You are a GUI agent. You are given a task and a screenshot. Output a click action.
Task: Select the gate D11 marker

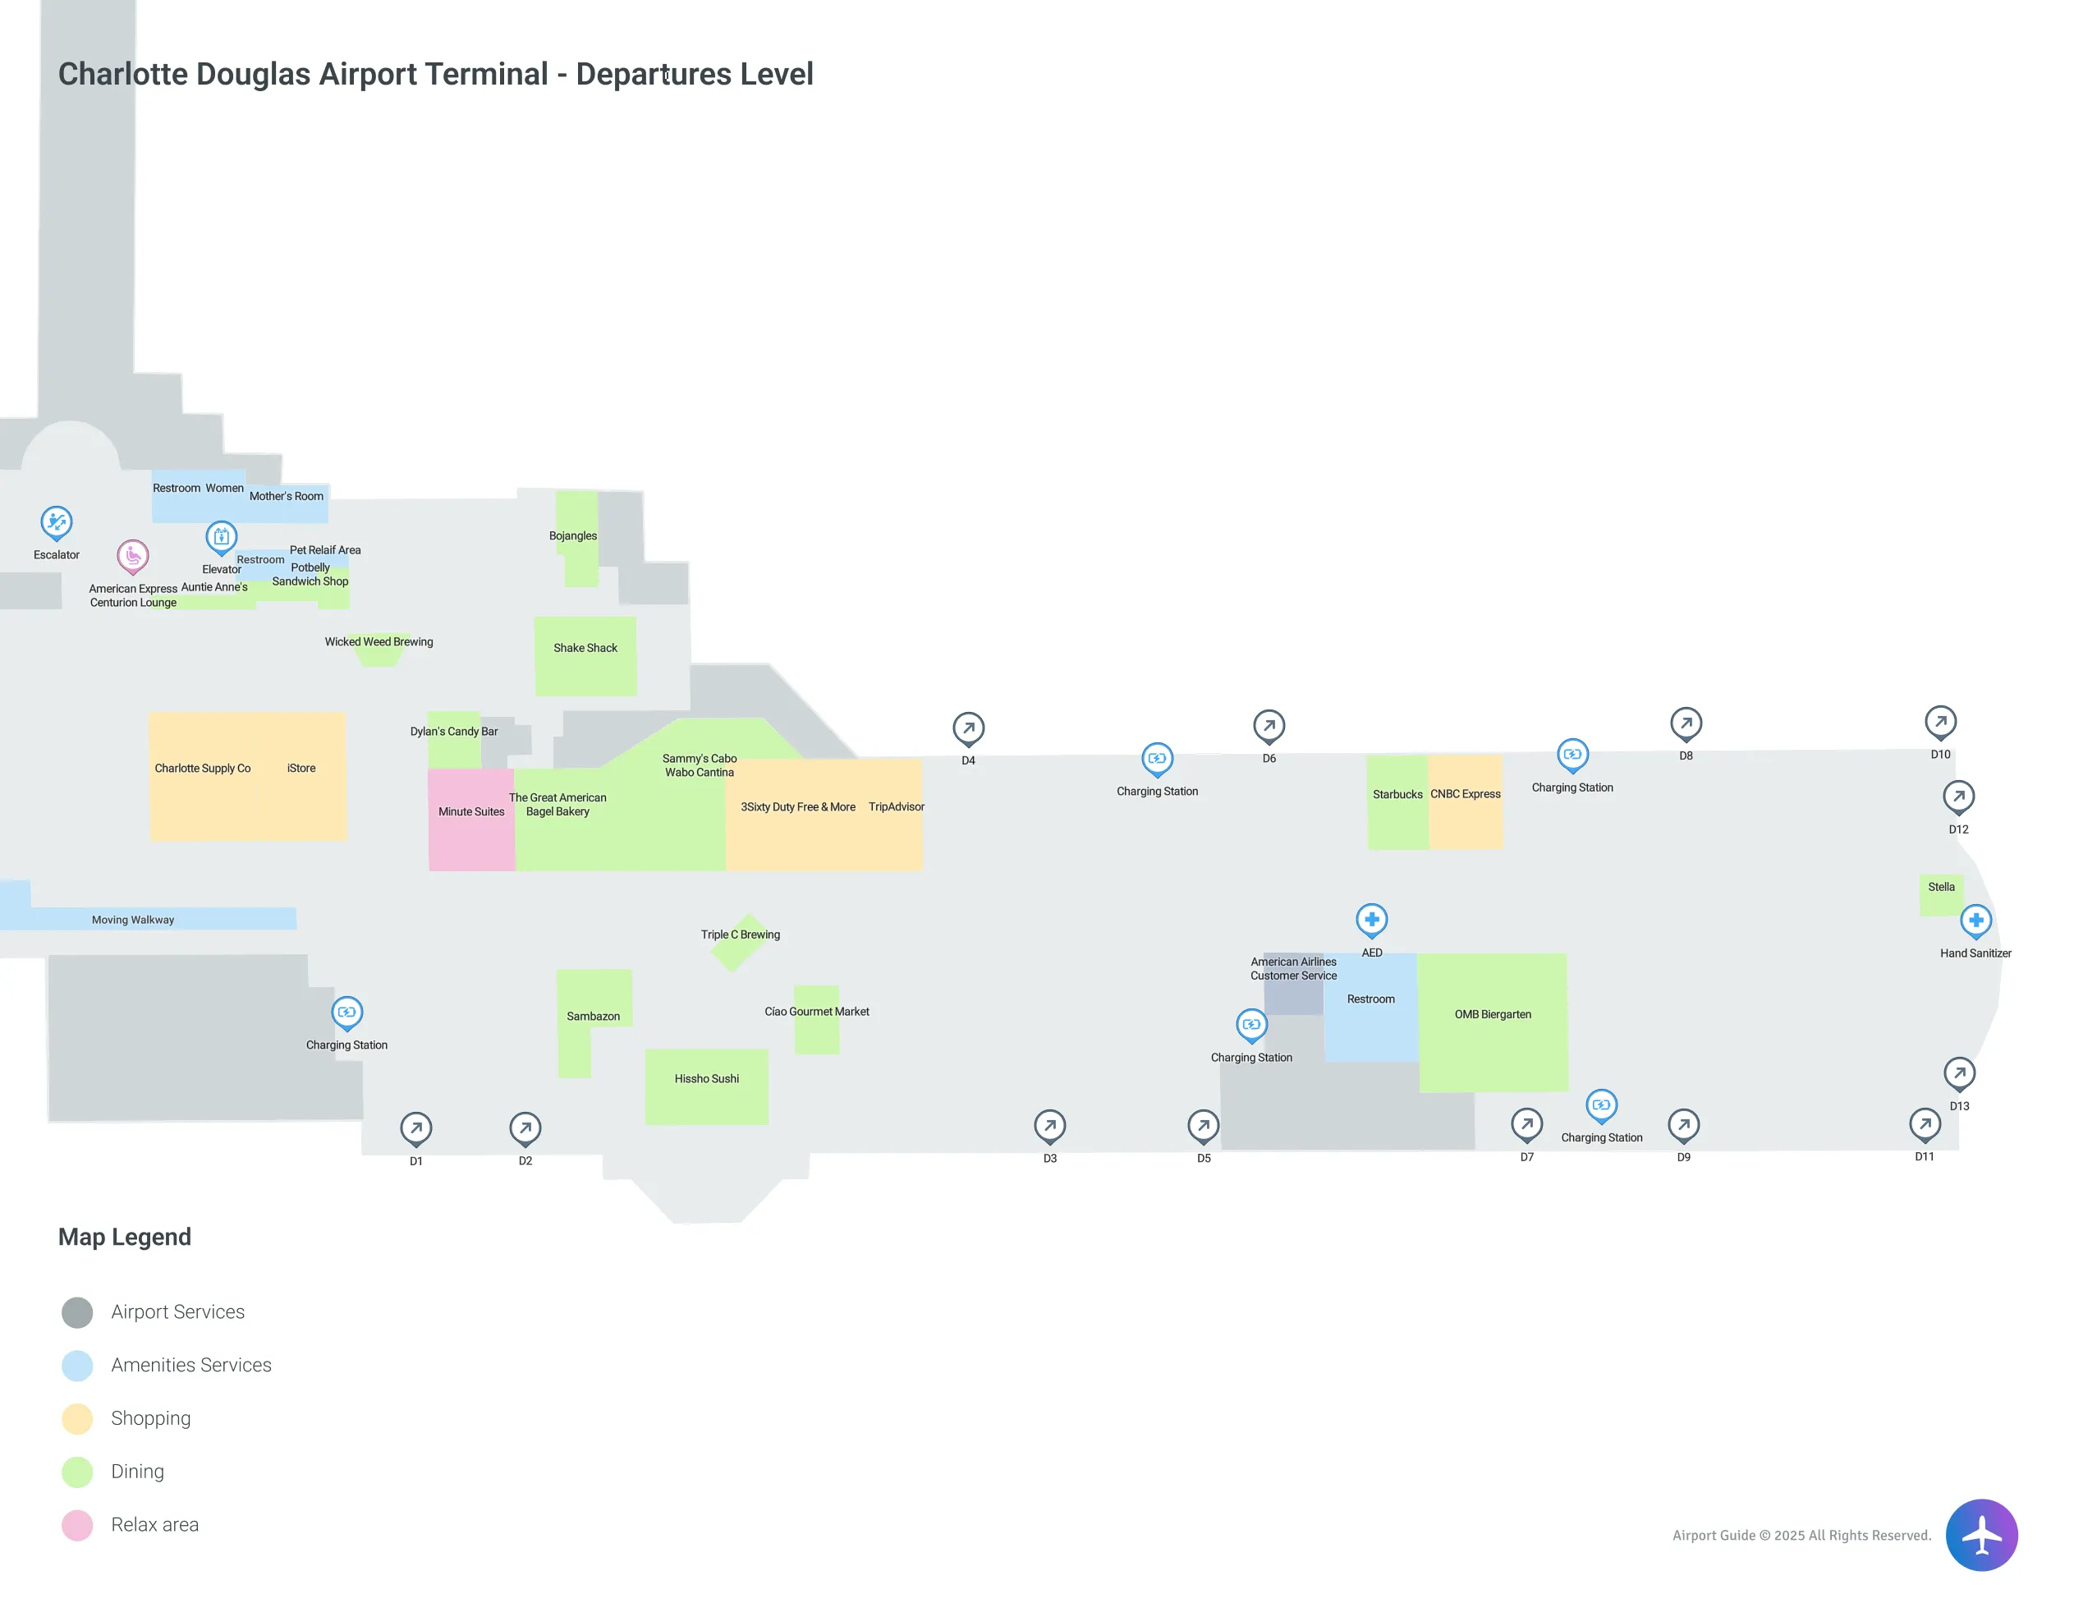[1924, 1125]
